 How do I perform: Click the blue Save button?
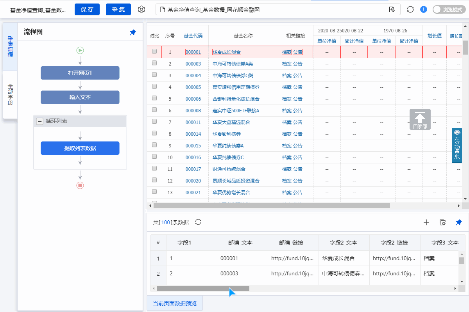(x=87, y=9)
